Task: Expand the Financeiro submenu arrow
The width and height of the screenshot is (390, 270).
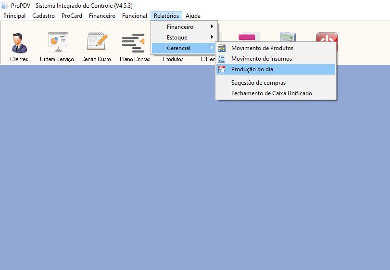Action: [212, 26]
